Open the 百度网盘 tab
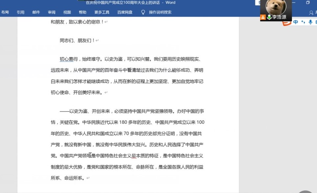This screenshot has height=193, width=317. [x=125, y=12]
